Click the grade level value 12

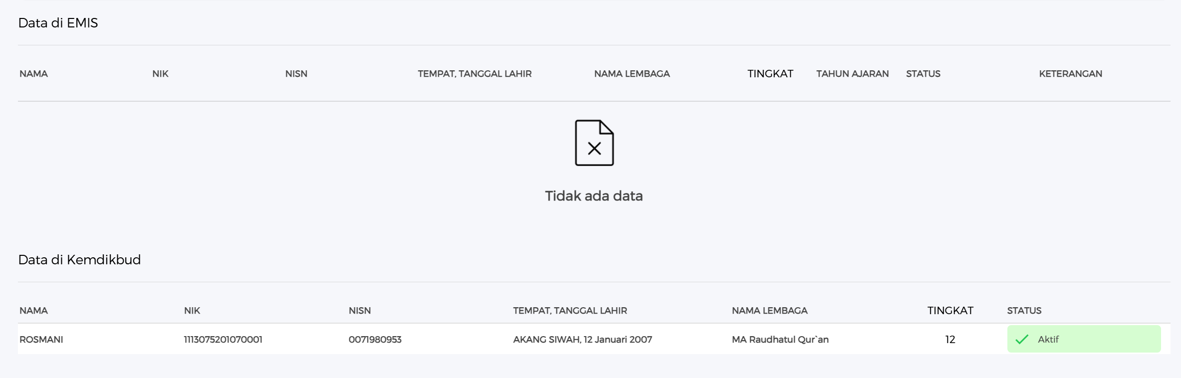pos(950,340)
